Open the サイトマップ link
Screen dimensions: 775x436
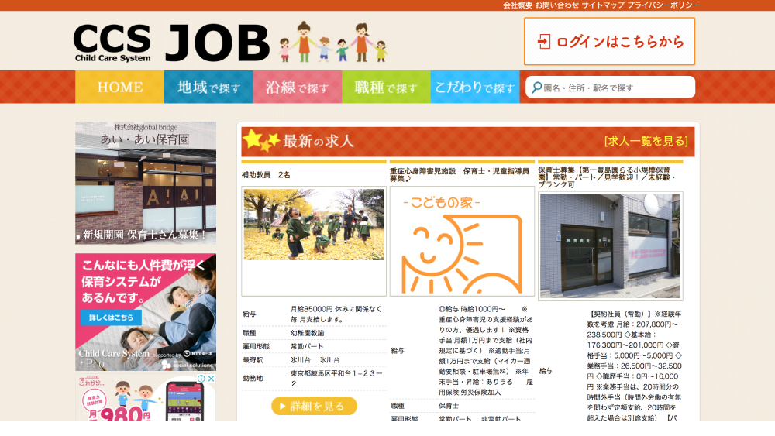[603, 5]
